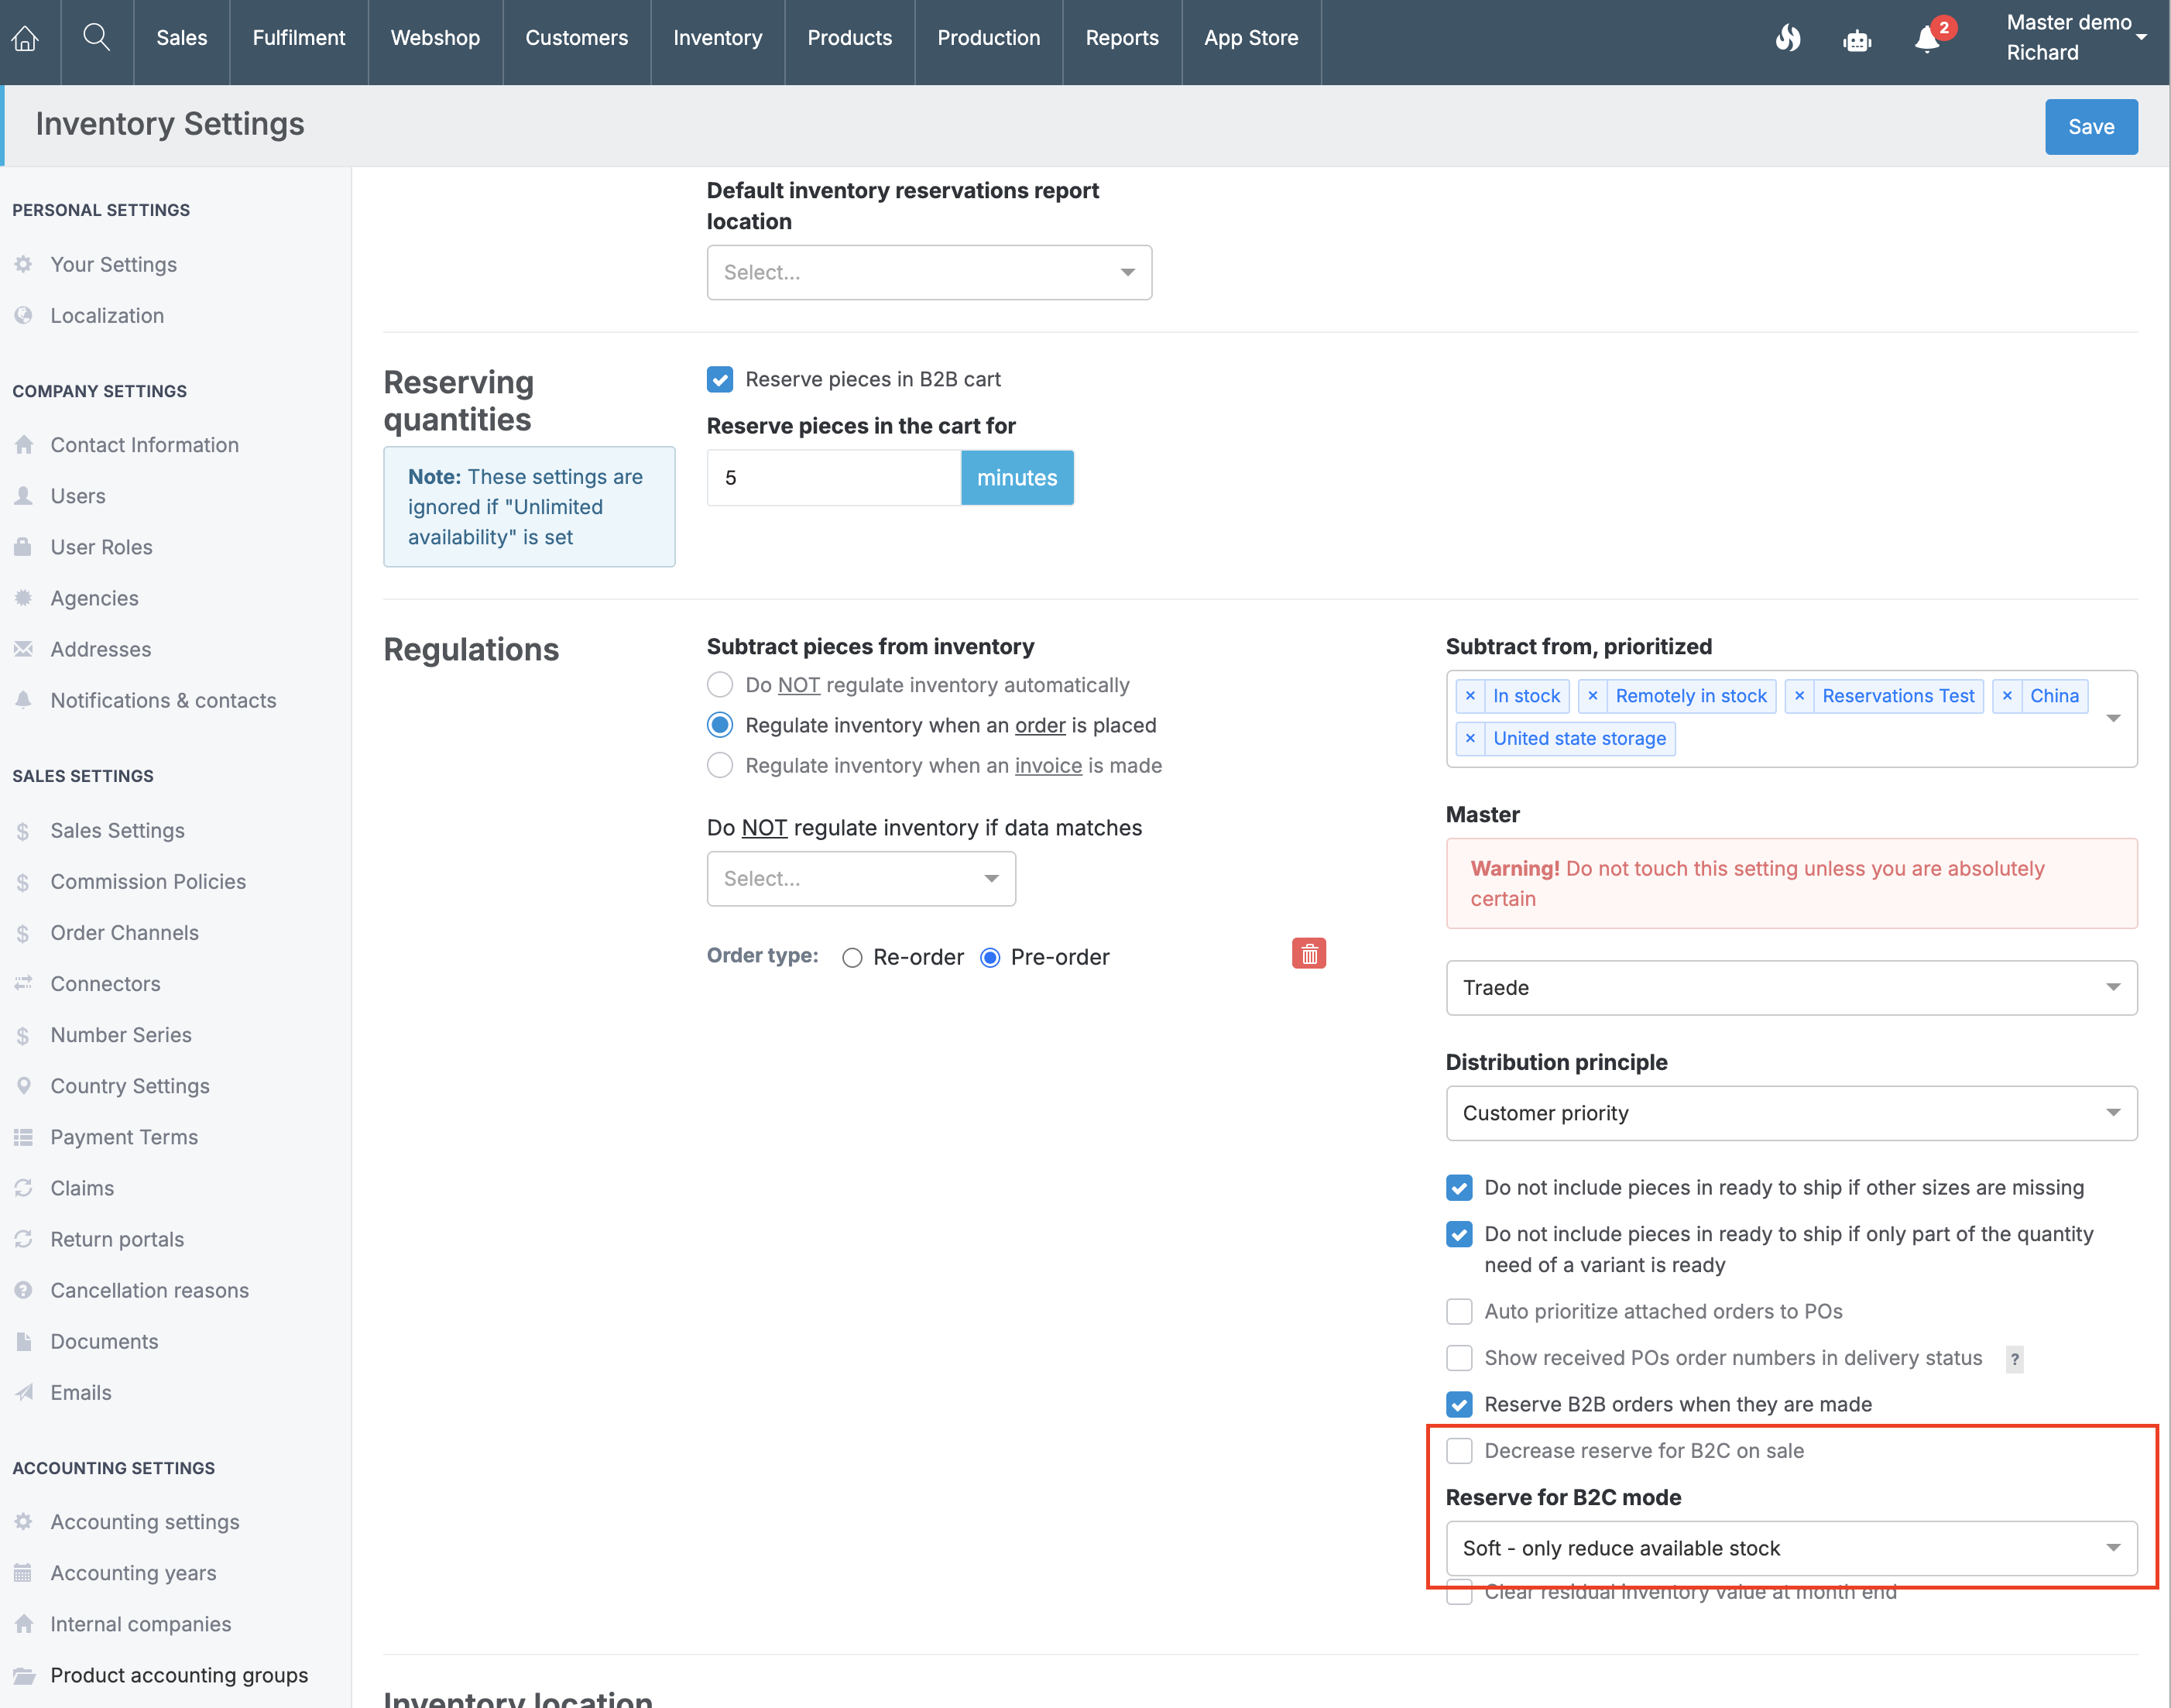Remove the Remotely in stock tag
Viewport: 2171px width, 1708px height.
[x=1592, y=696]
